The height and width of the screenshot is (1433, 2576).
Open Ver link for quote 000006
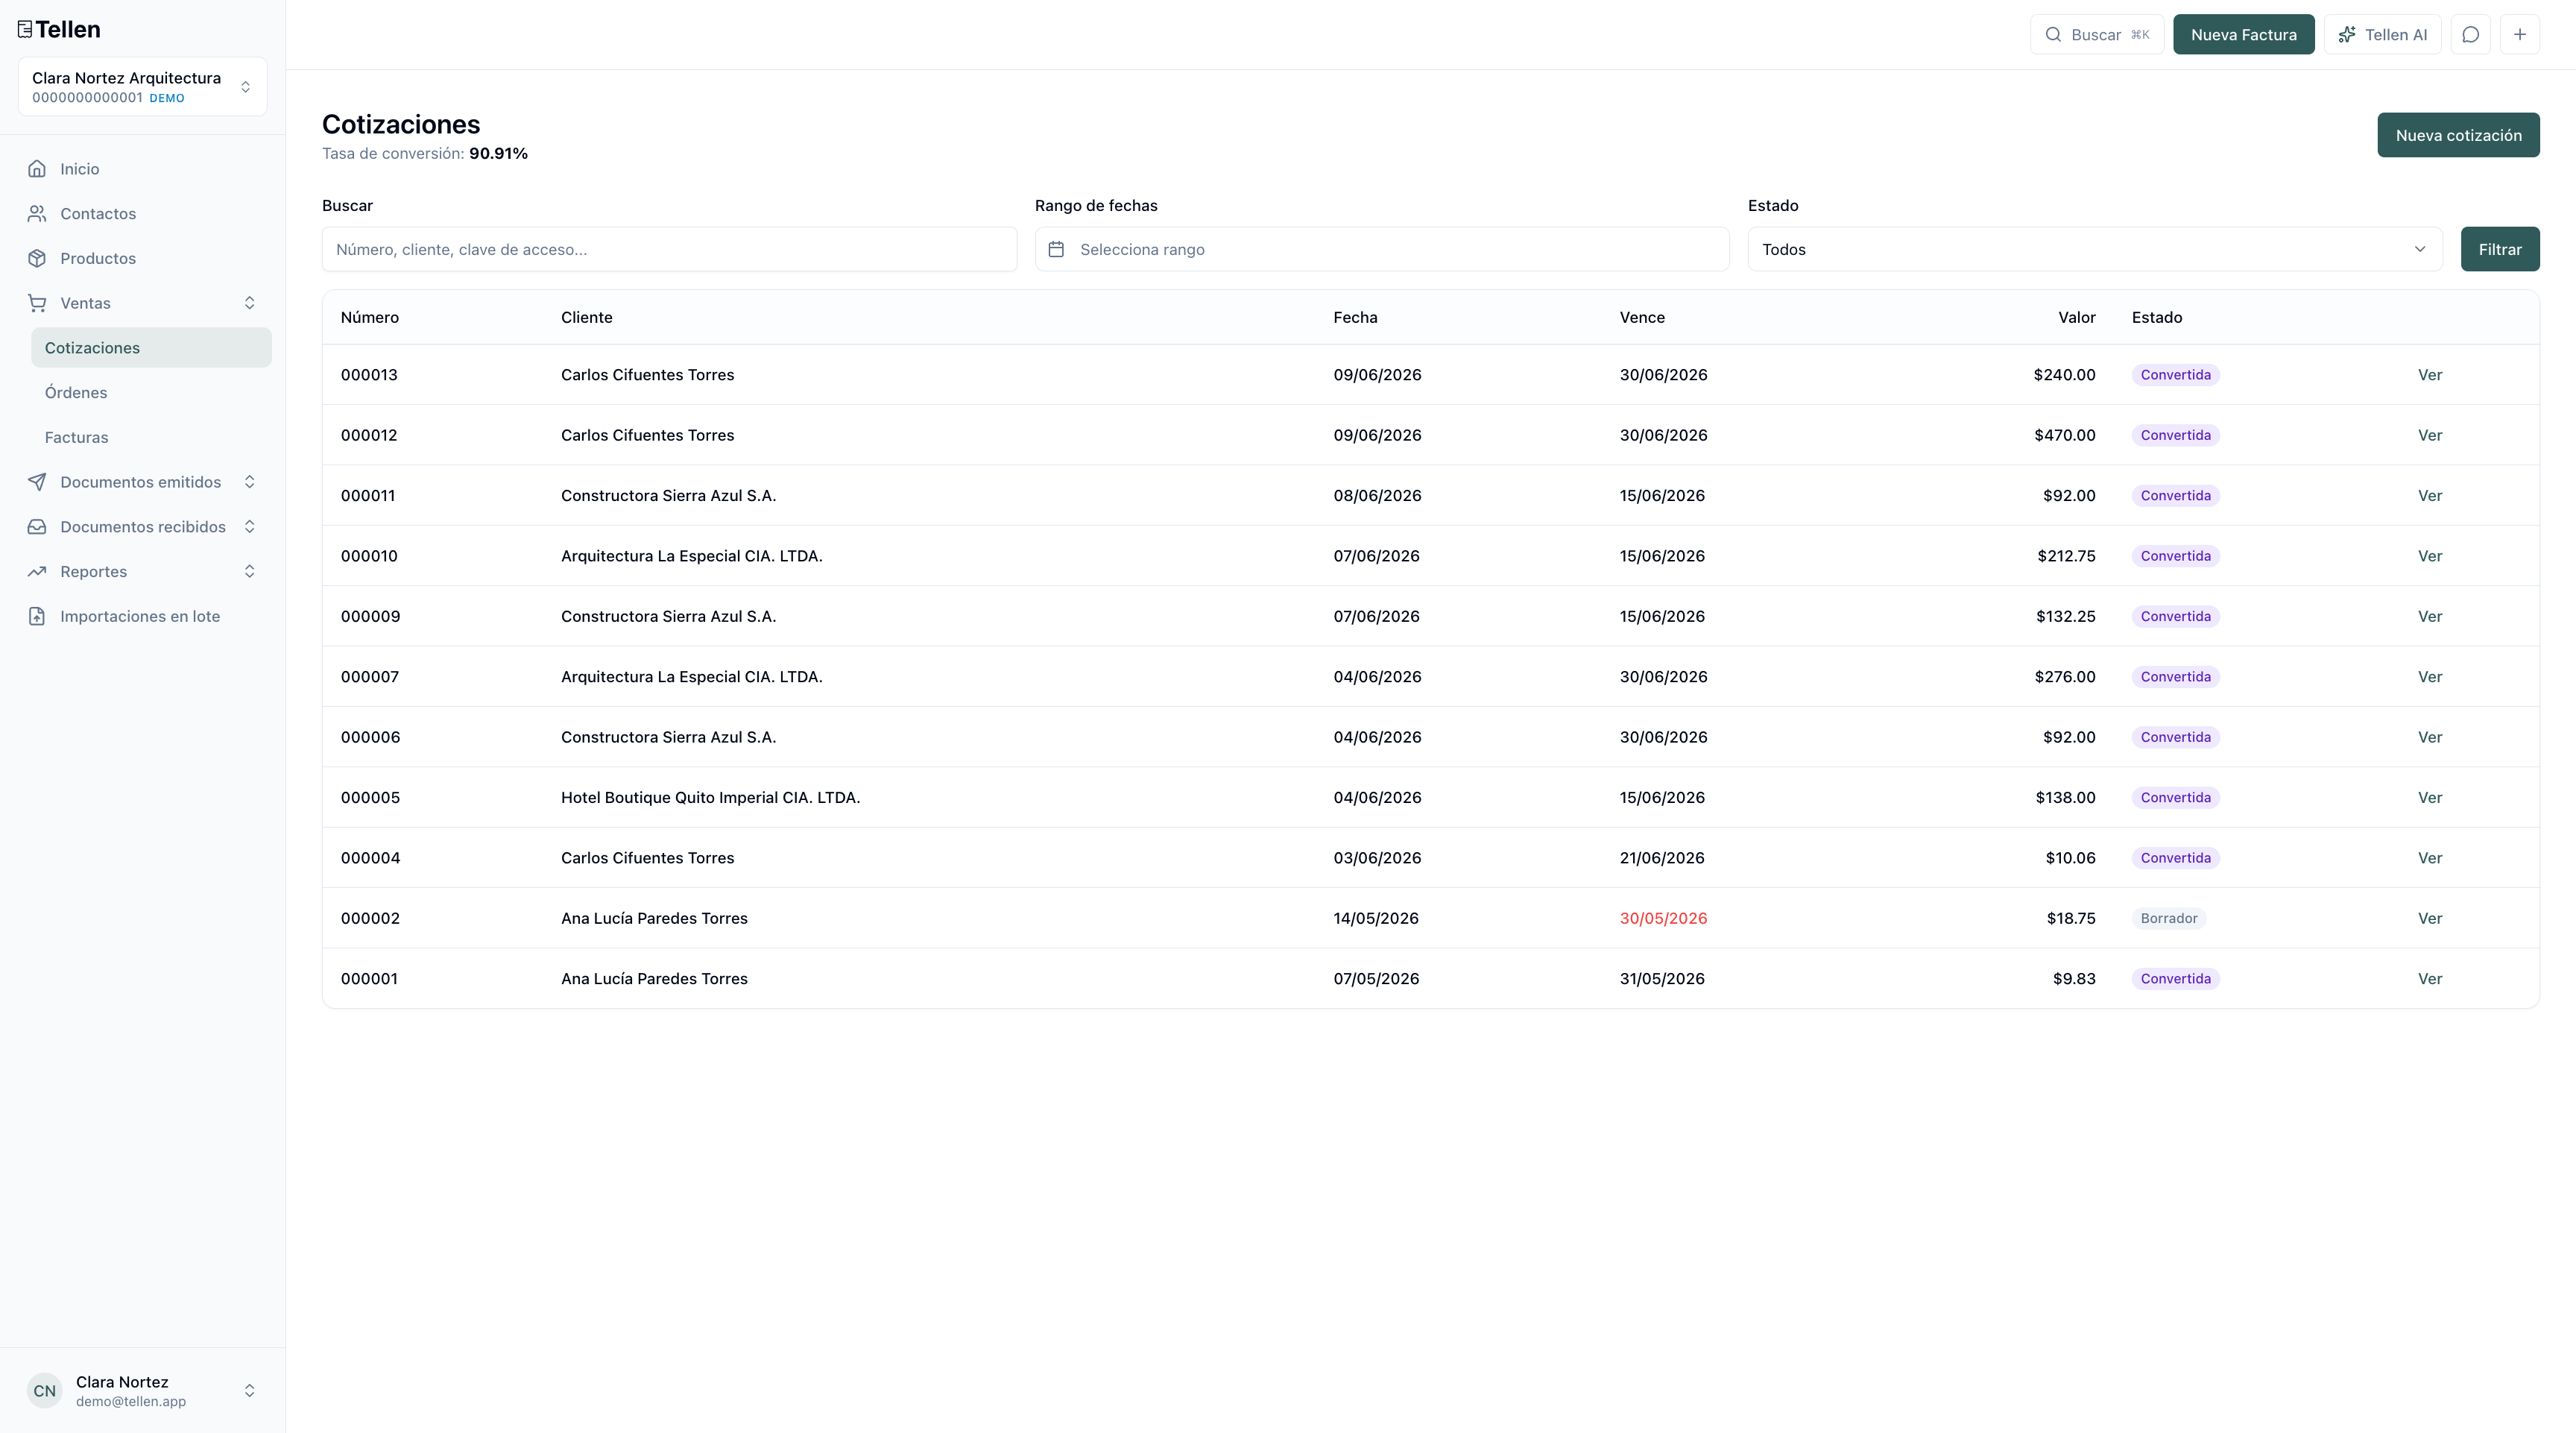[x=2430, y=737]
